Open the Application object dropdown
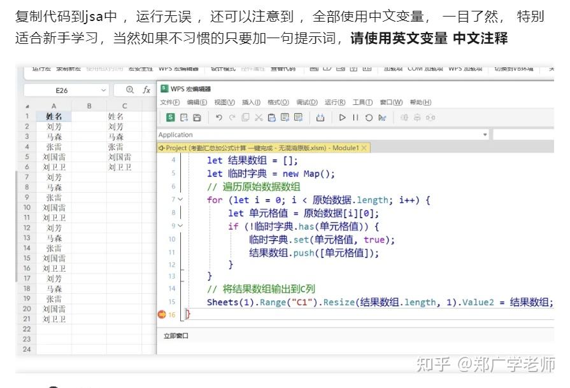Screen dimensions: 570x388 485,135
